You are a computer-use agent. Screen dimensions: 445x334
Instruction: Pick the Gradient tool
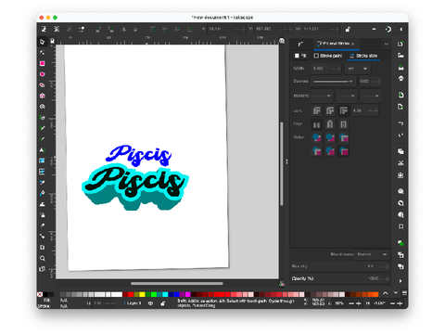[x=43, y=161]
